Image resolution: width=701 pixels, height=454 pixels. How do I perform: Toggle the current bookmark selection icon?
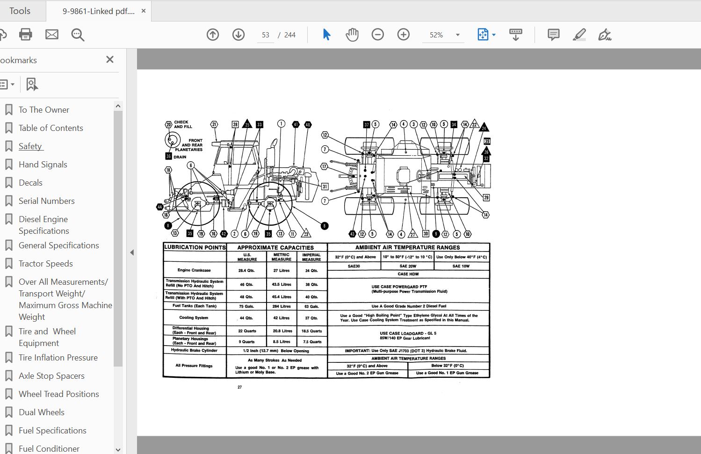tap(31, 84)
